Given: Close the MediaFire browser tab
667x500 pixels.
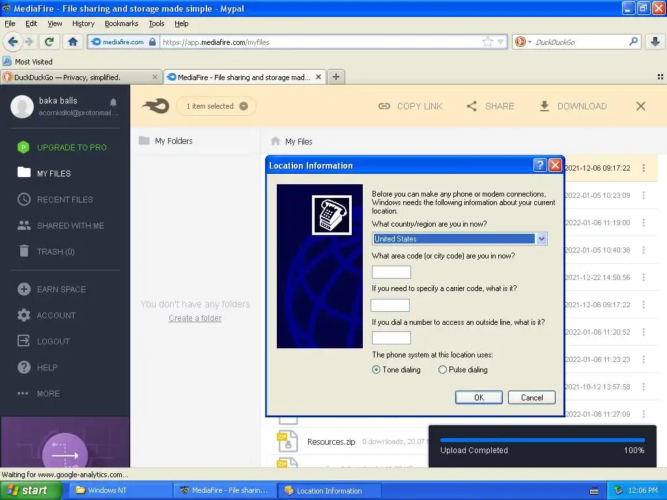Looking at the screenshot, I should click(x=318, y=77).
